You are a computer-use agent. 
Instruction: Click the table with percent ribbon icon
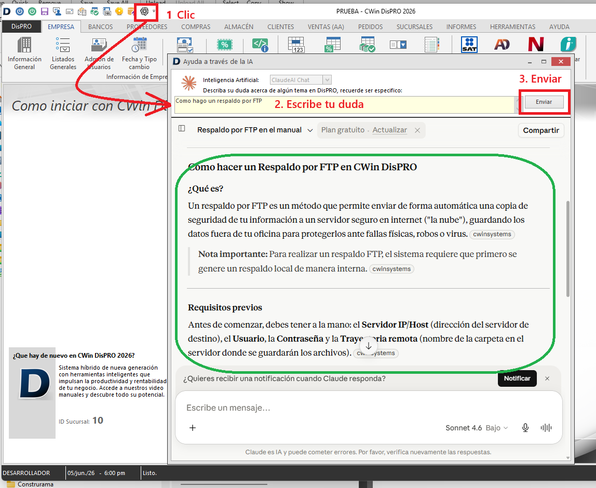point(332,45)
